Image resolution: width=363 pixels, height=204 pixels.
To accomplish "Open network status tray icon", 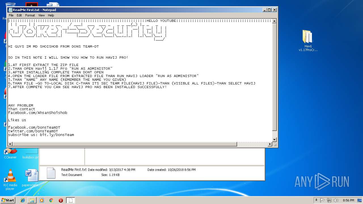I will 329,200.
